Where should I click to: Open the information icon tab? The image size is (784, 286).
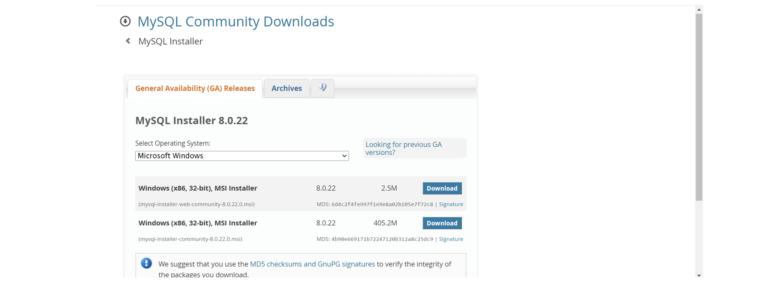(x=322, y=88)
